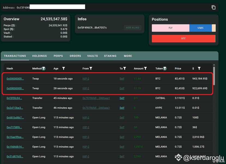Open the Amount column filter icon
226x164 pixels.
coord(145,68)
